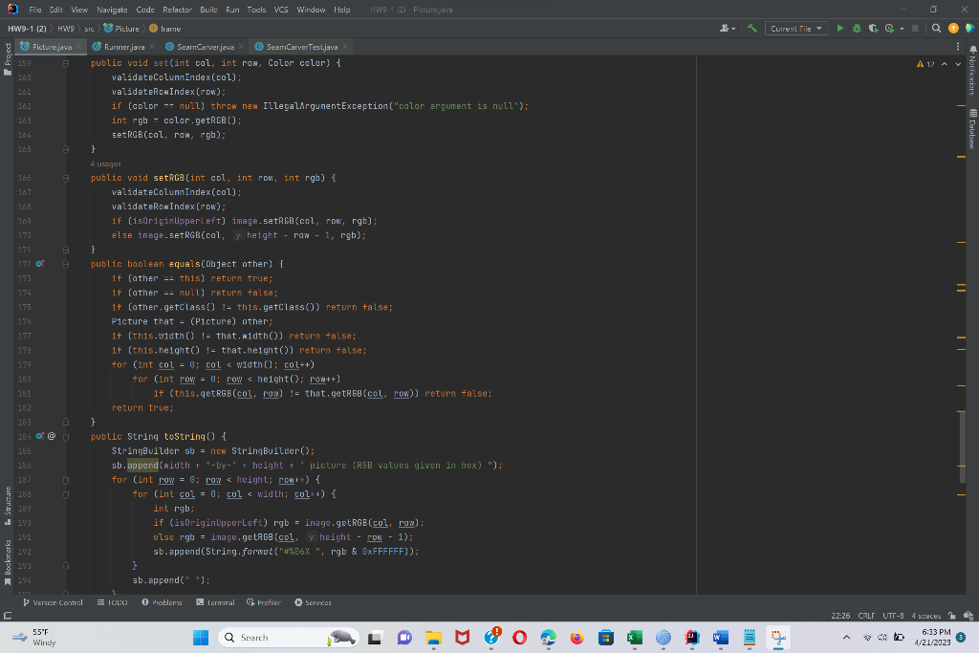The image size is (979, 653).
Task: Open the VCS menu
Action: pyautogui.click(x=281, y=10)
